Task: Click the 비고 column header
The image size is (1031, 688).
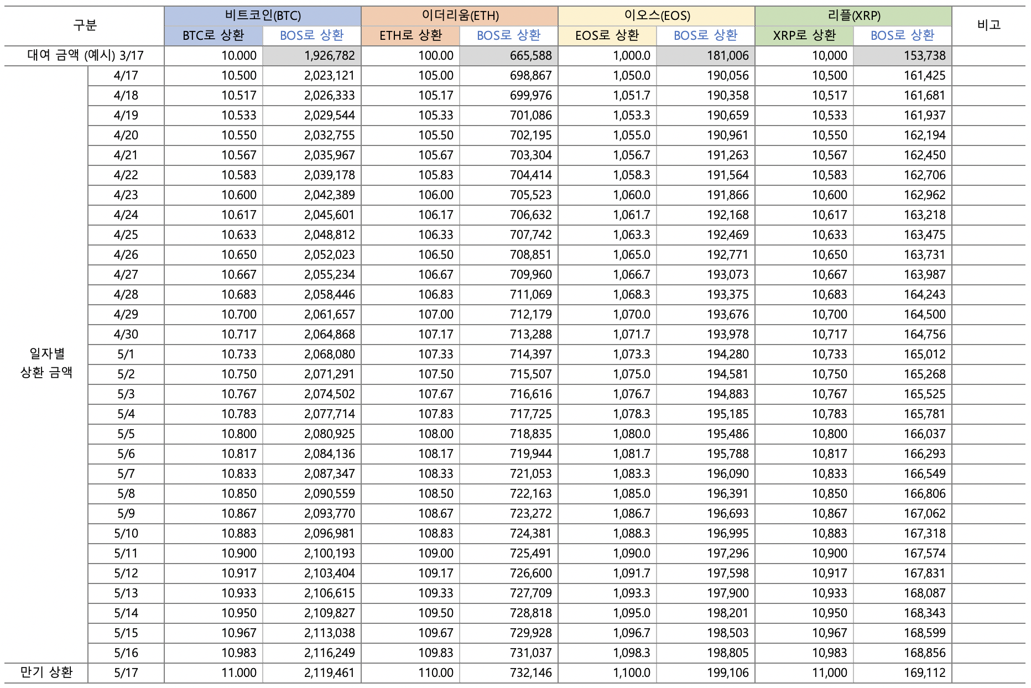Action: pos(988,25)
